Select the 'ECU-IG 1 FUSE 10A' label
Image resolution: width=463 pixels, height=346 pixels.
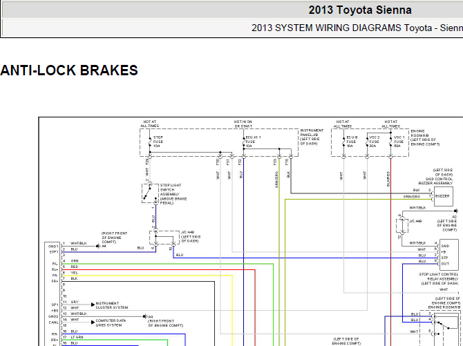click(x=253, y=142)
